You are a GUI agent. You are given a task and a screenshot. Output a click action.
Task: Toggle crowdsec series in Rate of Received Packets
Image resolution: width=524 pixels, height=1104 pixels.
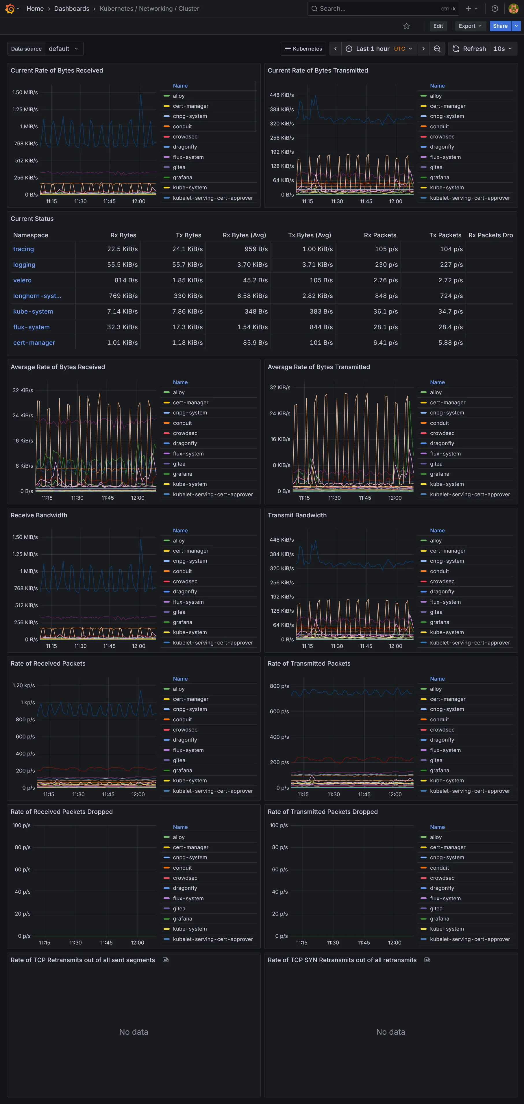(185, 729)
